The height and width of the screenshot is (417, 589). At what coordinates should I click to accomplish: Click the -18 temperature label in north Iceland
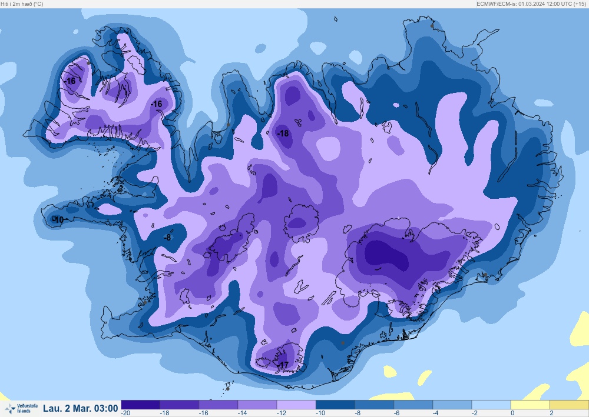coord(283,133)
